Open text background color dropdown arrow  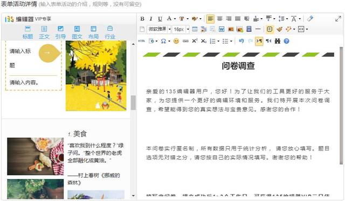click(x=188, y=19)
